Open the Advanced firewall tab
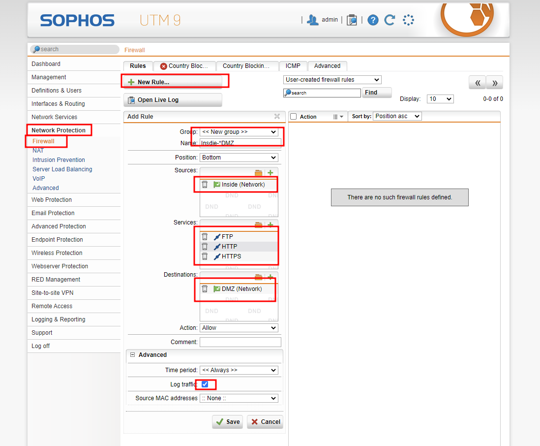 coord(327,66)
